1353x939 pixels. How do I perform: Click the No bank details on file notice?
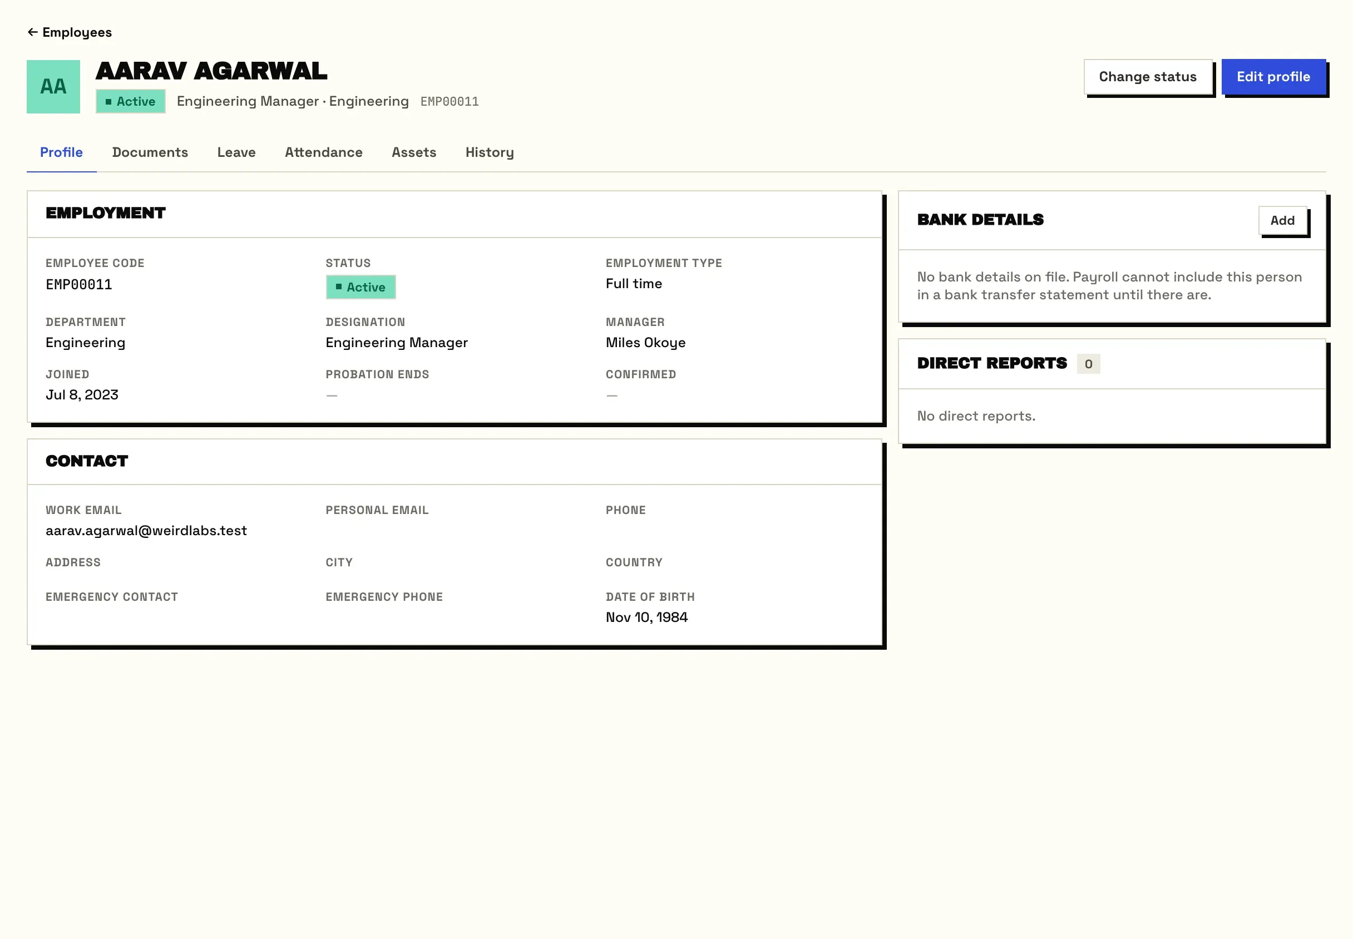(1109, 286)
